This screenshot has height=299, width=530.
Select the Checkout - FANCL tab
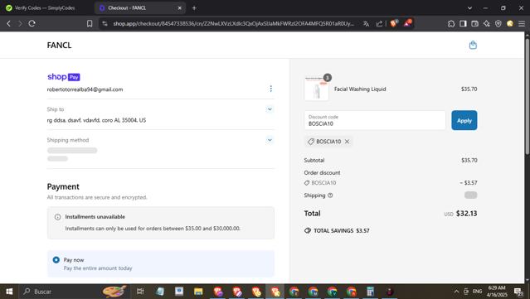tap(139, 7)
